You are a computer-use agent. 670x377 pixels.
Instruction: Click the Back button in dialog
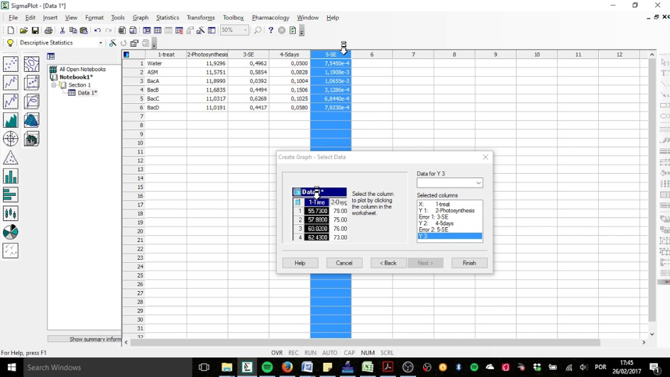[388, 263]
